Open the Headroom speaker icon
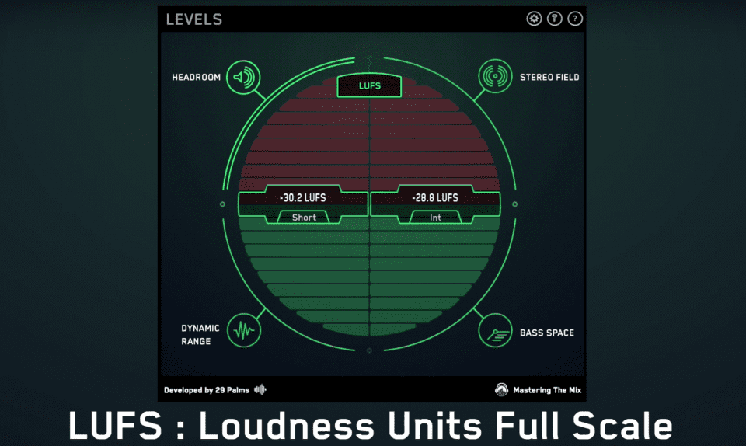Screen dimensions: 746x446 pos(243,77)
